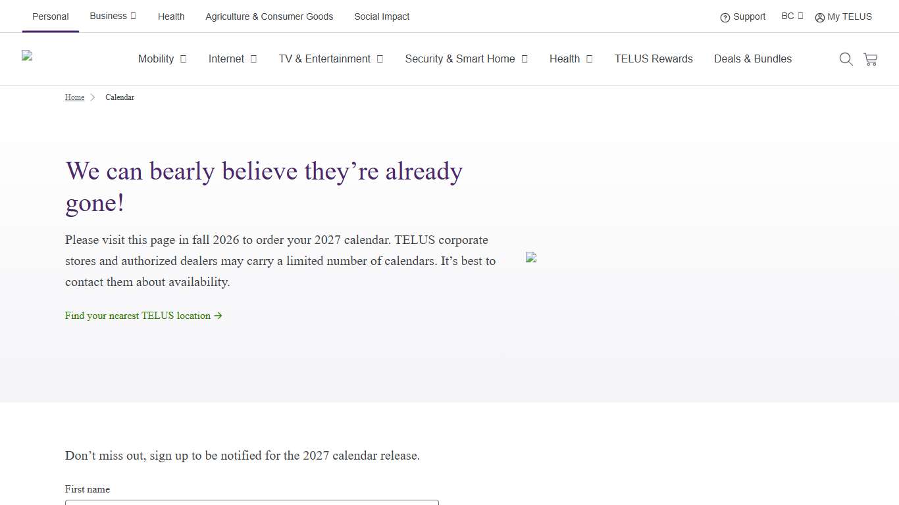The image size is (899, 505).
Task: Select the Personal tab
Action: 51,16
